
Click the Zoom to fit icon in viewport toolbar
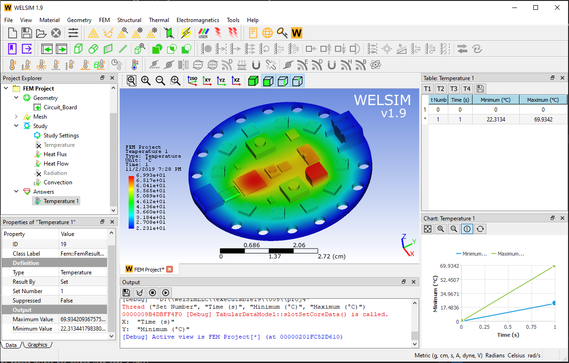click(131, 81)
